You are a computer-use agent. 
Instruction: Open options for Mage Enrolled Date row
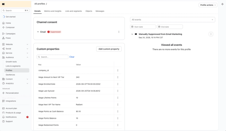tap(118, 84)
